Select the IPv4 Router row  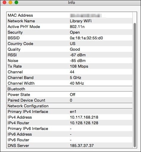pos(70,123)
